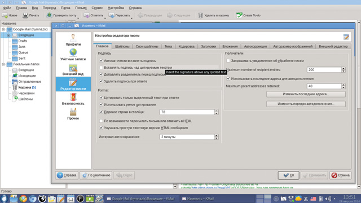Open the Безопасность section

coord(73,99)
